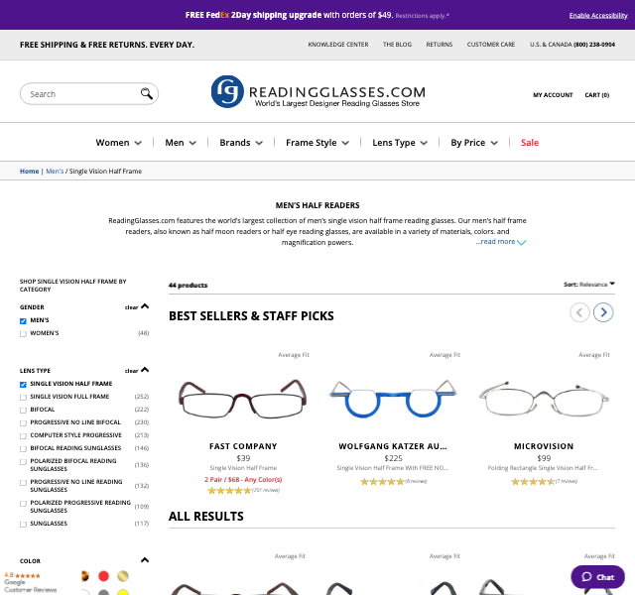Image resolution: width=635 pixels, height=595 pixels.
Task: Check the Women's gender filter
Action: [x=23, y=334]
